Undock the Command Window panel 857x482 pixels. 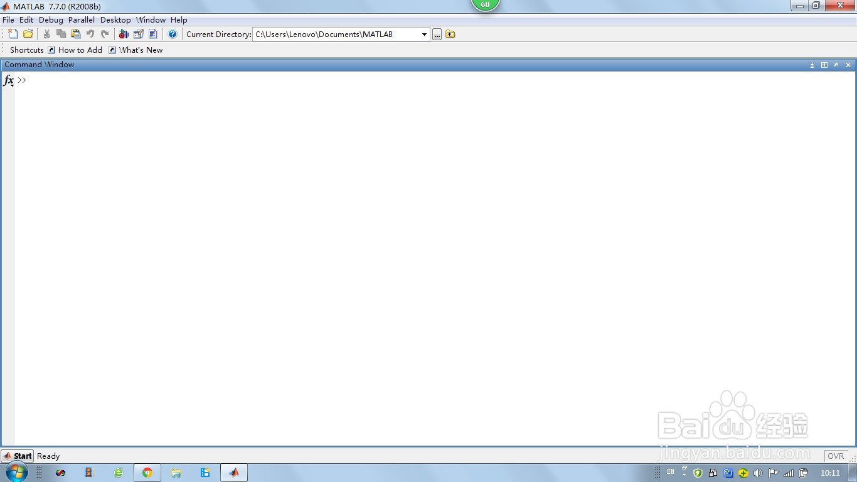[836, 65]
